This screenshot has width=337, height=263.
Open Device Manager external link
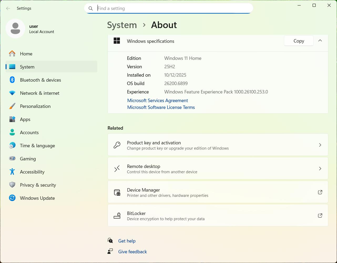320,192
